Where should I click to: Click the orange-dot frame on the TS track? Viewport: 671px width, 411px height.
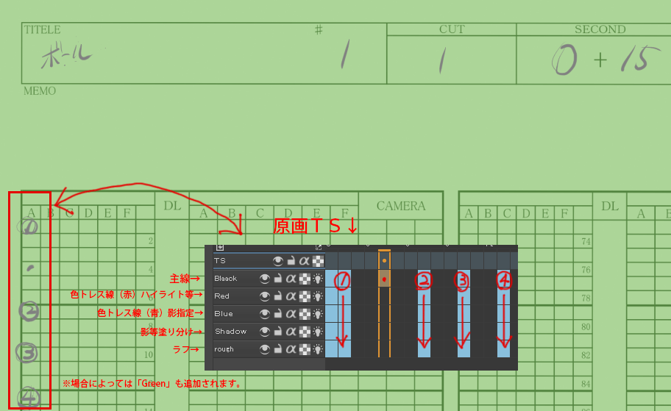click(x=384, y=260)
